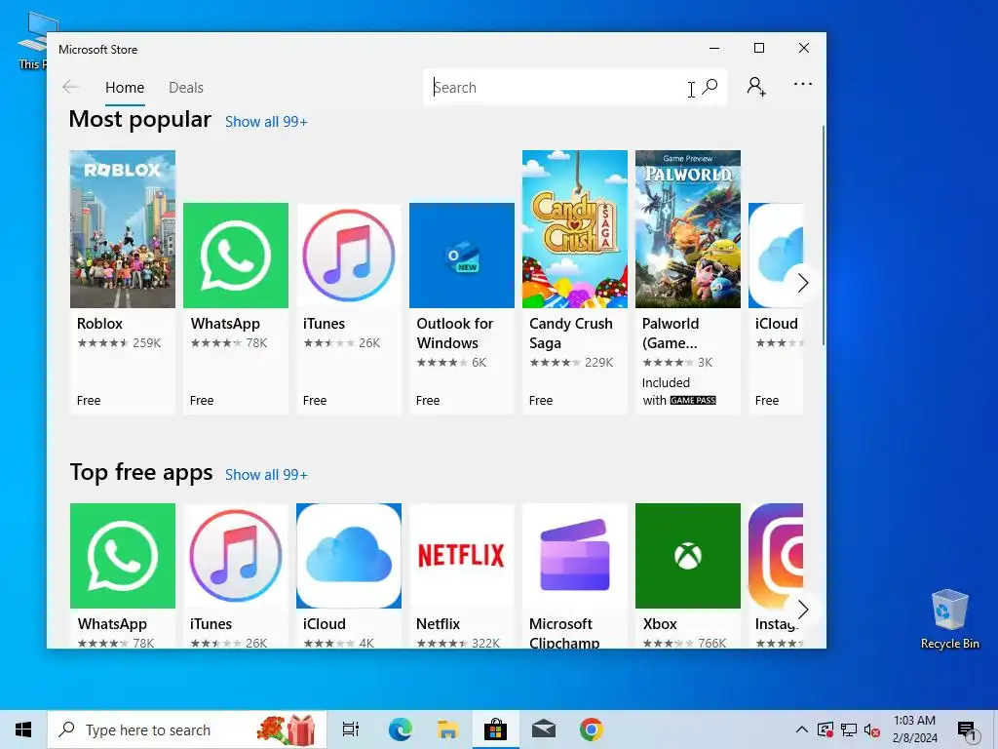The height and width of the screenshot is (749, 998).
Task: Click Show all 99+ for Top free apps
Action: (x=266, y=475)
